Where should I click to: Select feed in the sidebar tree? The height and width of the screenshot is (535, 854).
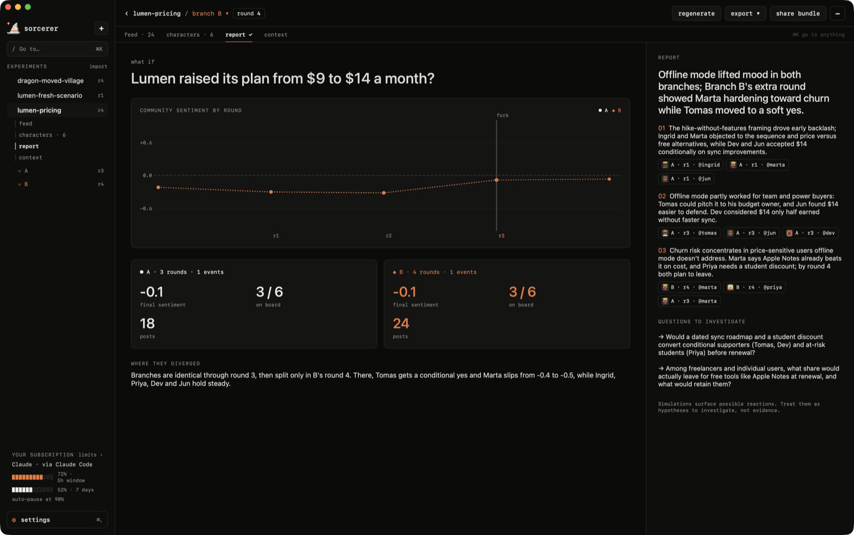[x=26, y=123]
